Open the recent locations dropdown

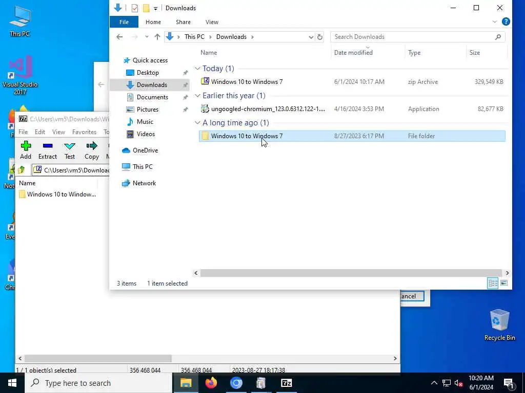(x=147, y=37)
